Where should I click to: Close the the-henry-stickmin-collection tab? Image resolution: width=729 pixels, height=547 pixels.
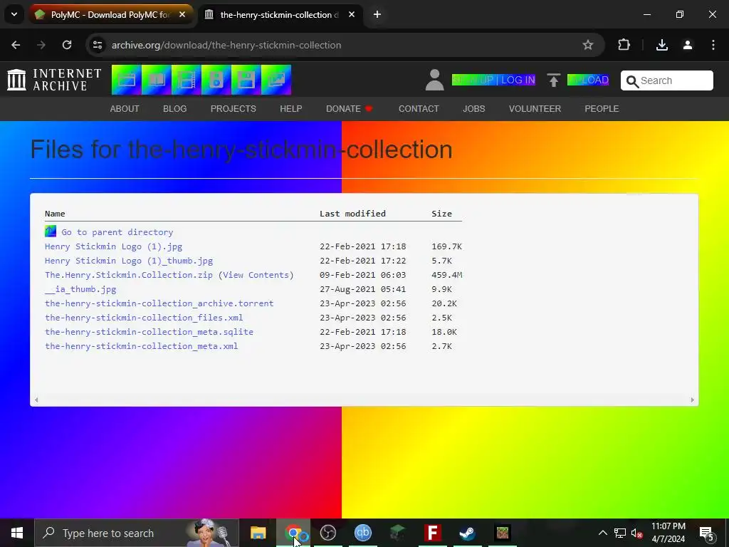352,15
